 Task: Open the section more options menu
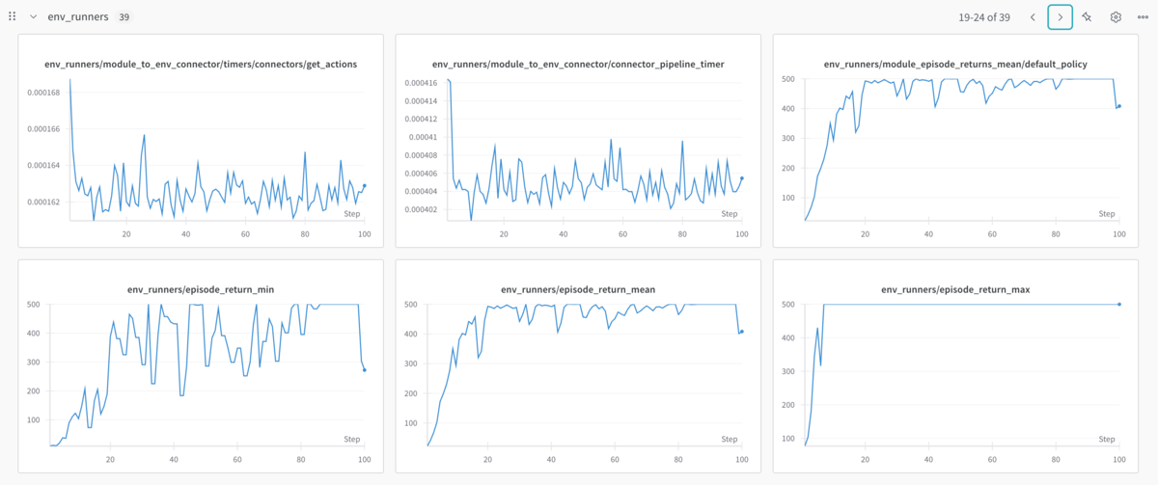pyautogui.click(x=1143, y=17)
